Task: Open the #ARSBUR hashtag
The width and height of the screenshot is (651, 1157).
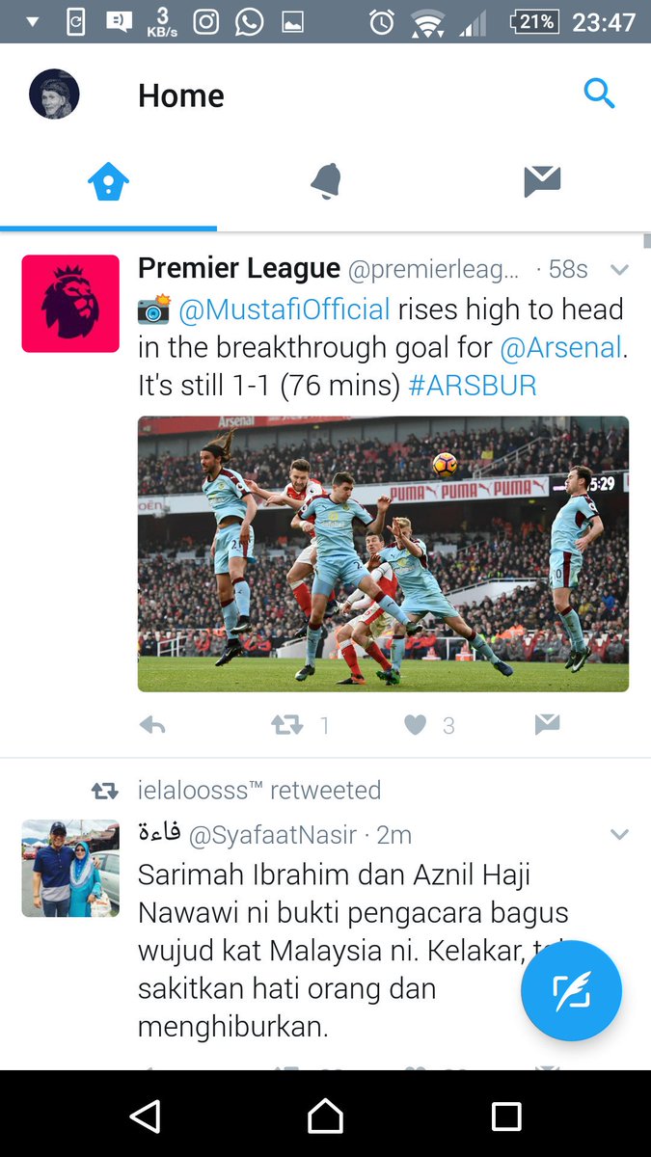Action: [473, 387]
